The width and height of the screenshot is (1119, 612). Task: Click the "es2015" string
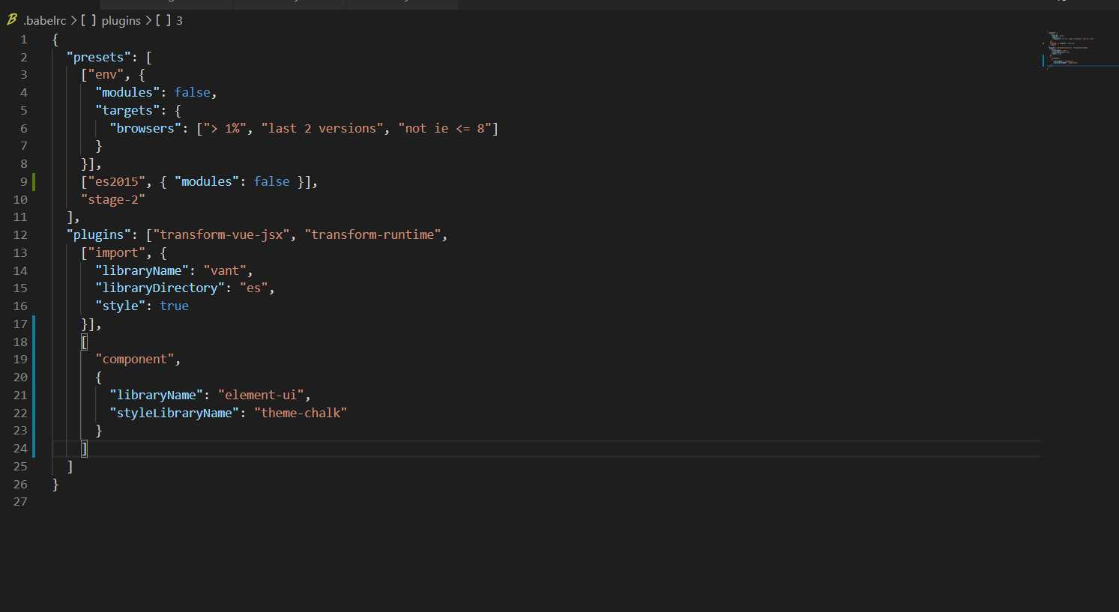[x=117, y=181]
